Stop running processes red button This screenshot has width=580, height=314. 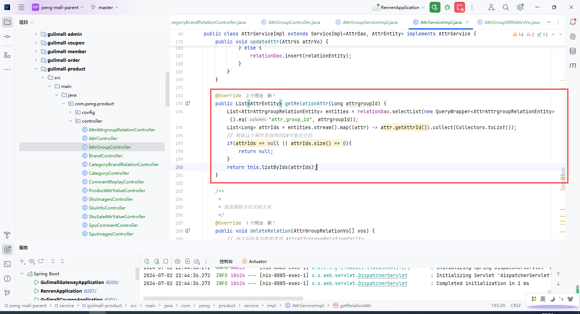[460, 7]
